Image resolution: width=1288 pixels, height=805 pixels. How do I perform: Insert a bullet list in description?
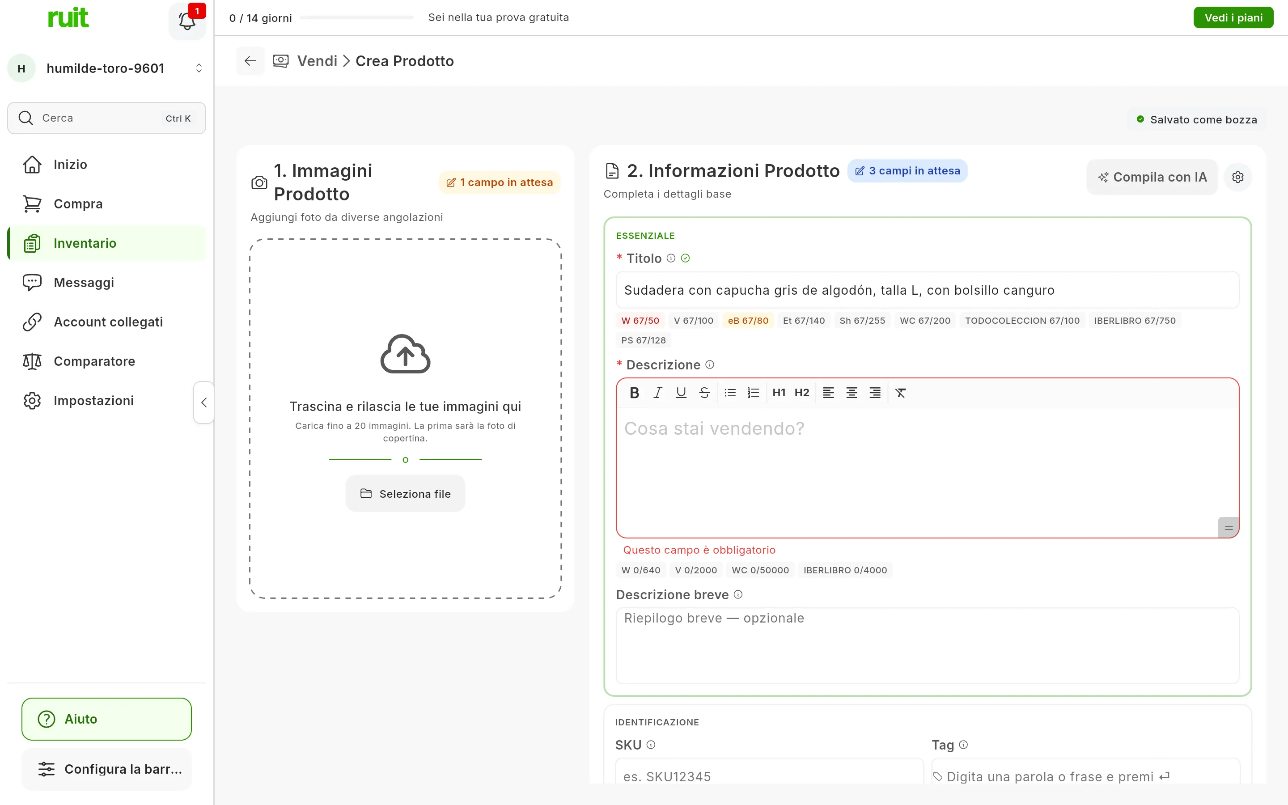click(x=730, y=393)
